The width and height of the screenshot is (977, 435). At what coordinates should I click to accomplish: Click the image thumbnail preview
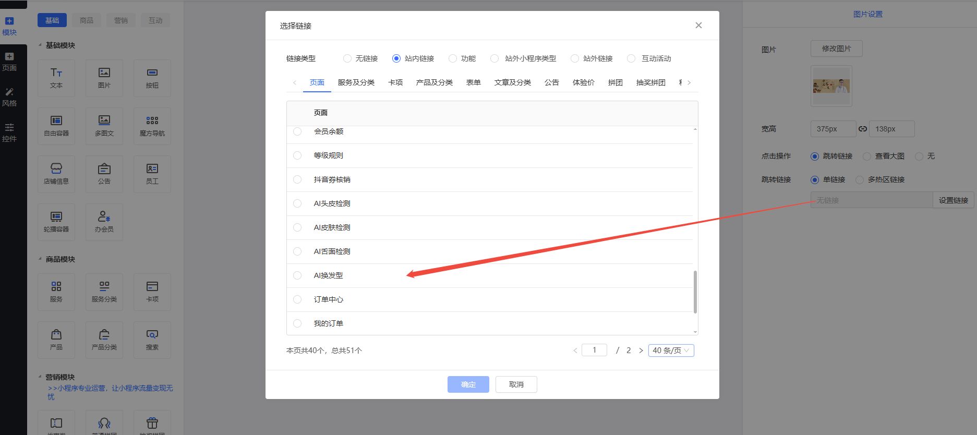pyautogui.click(x=831, y=86)
